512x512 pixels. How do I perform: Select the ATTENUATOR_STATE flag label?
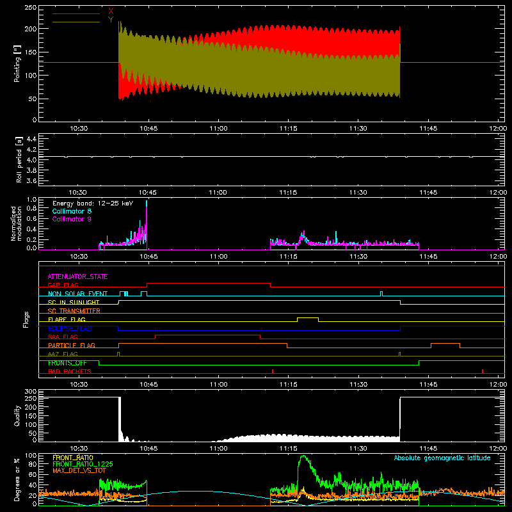coord(77,276)
